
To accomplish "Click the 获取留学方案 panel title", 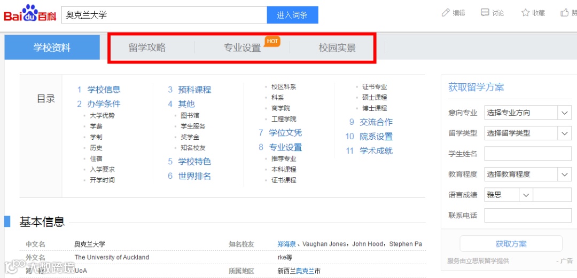I will coord(476,87).
